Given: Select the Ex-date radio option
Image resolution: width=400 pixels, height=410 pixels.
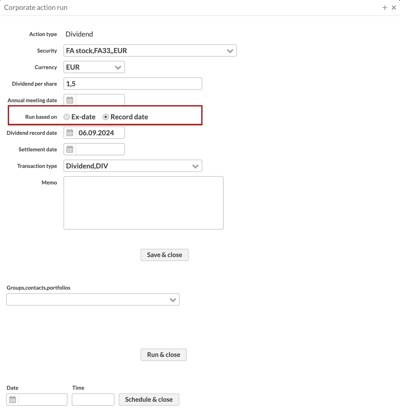Looking at the screenshot, I should [x=67, y=117].
